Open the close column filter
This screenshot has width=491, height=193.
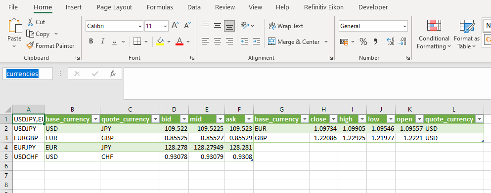[x=333, y=119]
